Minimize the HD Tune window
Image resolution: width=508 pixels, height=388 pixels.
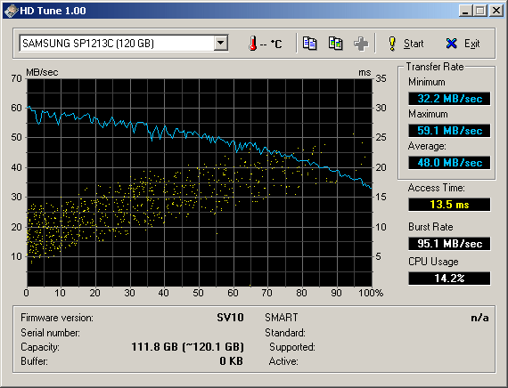click(466, 11)
